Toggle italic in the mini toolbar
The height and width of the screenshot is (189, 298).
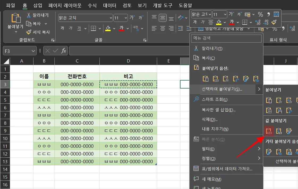click(203, 22)
